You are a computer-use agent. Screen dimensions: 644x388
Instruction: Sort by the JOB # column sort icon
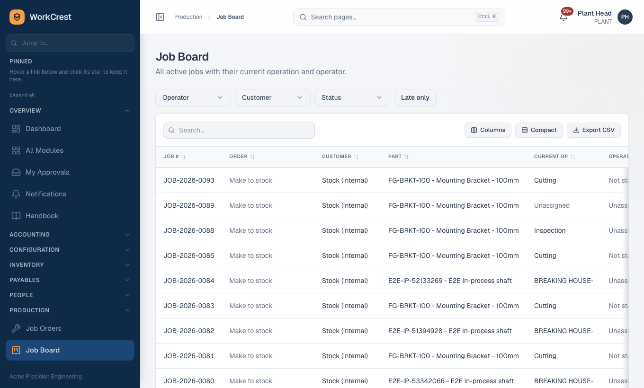(183, 157)
